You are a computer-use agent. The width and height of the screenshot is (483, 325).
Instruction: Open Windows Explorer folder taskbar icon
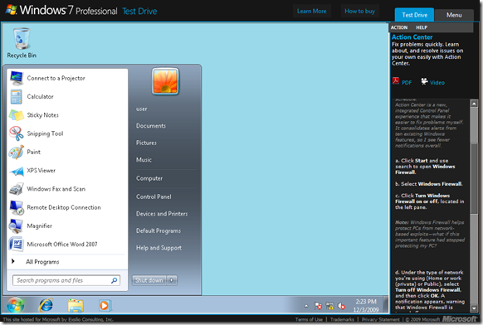tap(76, 305)
